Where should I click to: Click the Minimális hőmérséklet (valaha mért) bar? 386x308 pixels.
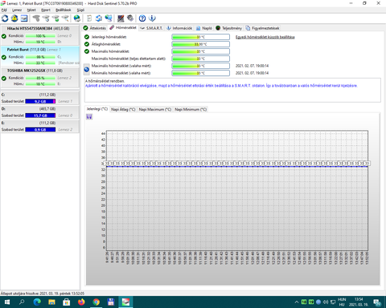[200, 73]
